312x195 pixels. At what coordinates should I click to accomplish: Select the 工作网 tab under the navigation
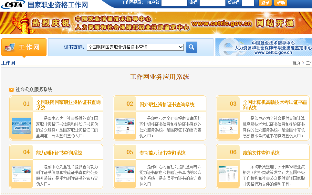pyautogui.click(x=8, y=63)
